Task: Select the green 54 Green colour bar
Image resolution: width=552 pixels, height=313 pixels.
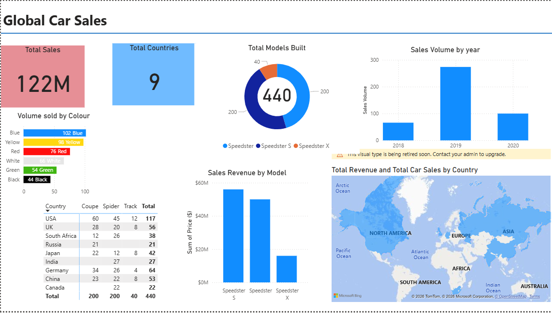Action: coord(40,170)
